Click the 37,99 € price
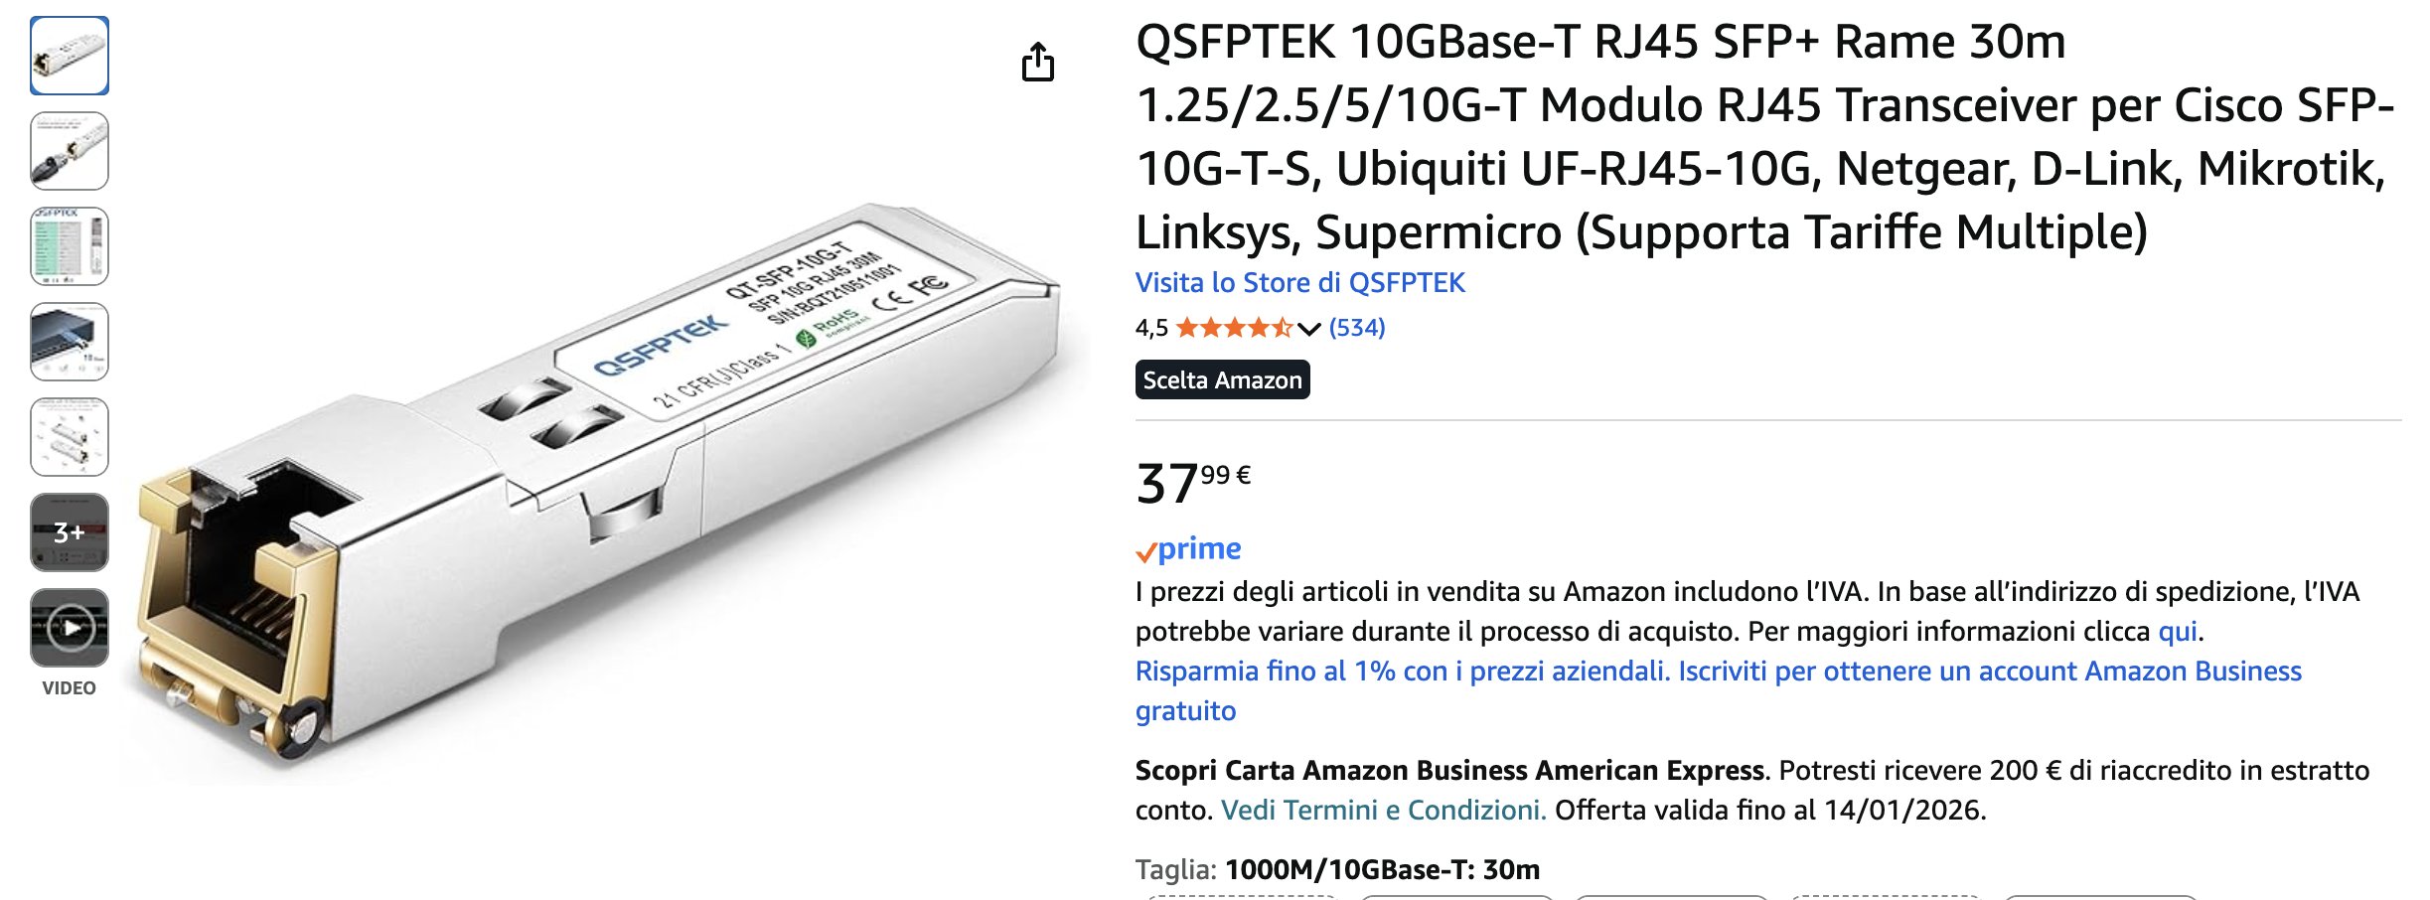Screen dimensions: 2430x900 tap(1192, 483)
